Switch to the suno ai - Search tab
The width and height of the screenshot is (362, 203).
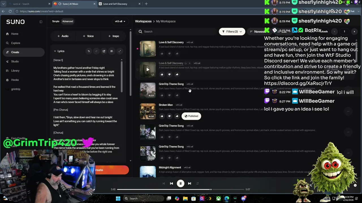(29, 4)
